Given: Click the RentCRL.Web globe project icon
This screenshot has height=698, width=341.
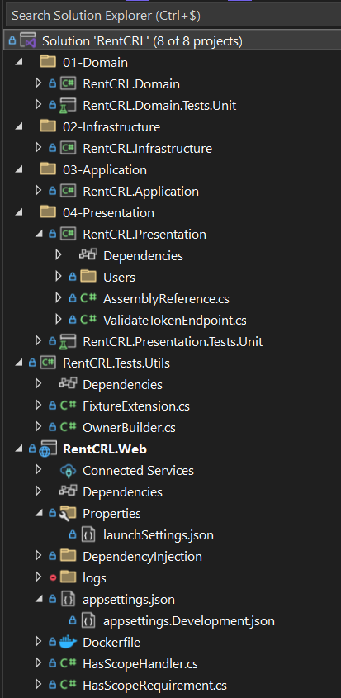Looking at the screenshot, I should click(x=48, y=449).
